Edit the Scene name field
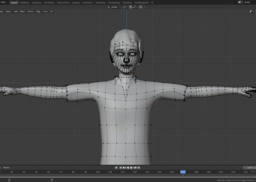The height and width of the screenshot is (182, 256). pos(249,2)
